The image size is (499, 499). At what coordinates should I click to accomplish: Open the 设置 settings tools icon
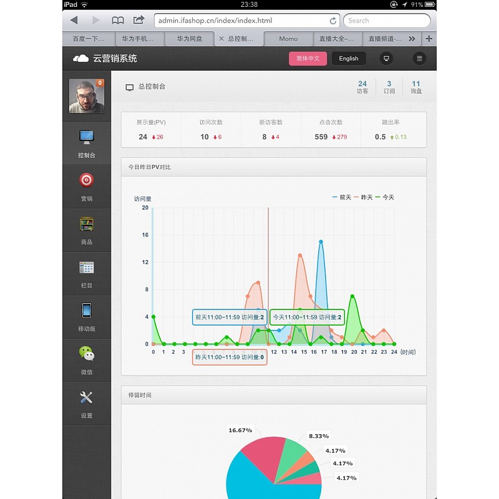point(86,397)
